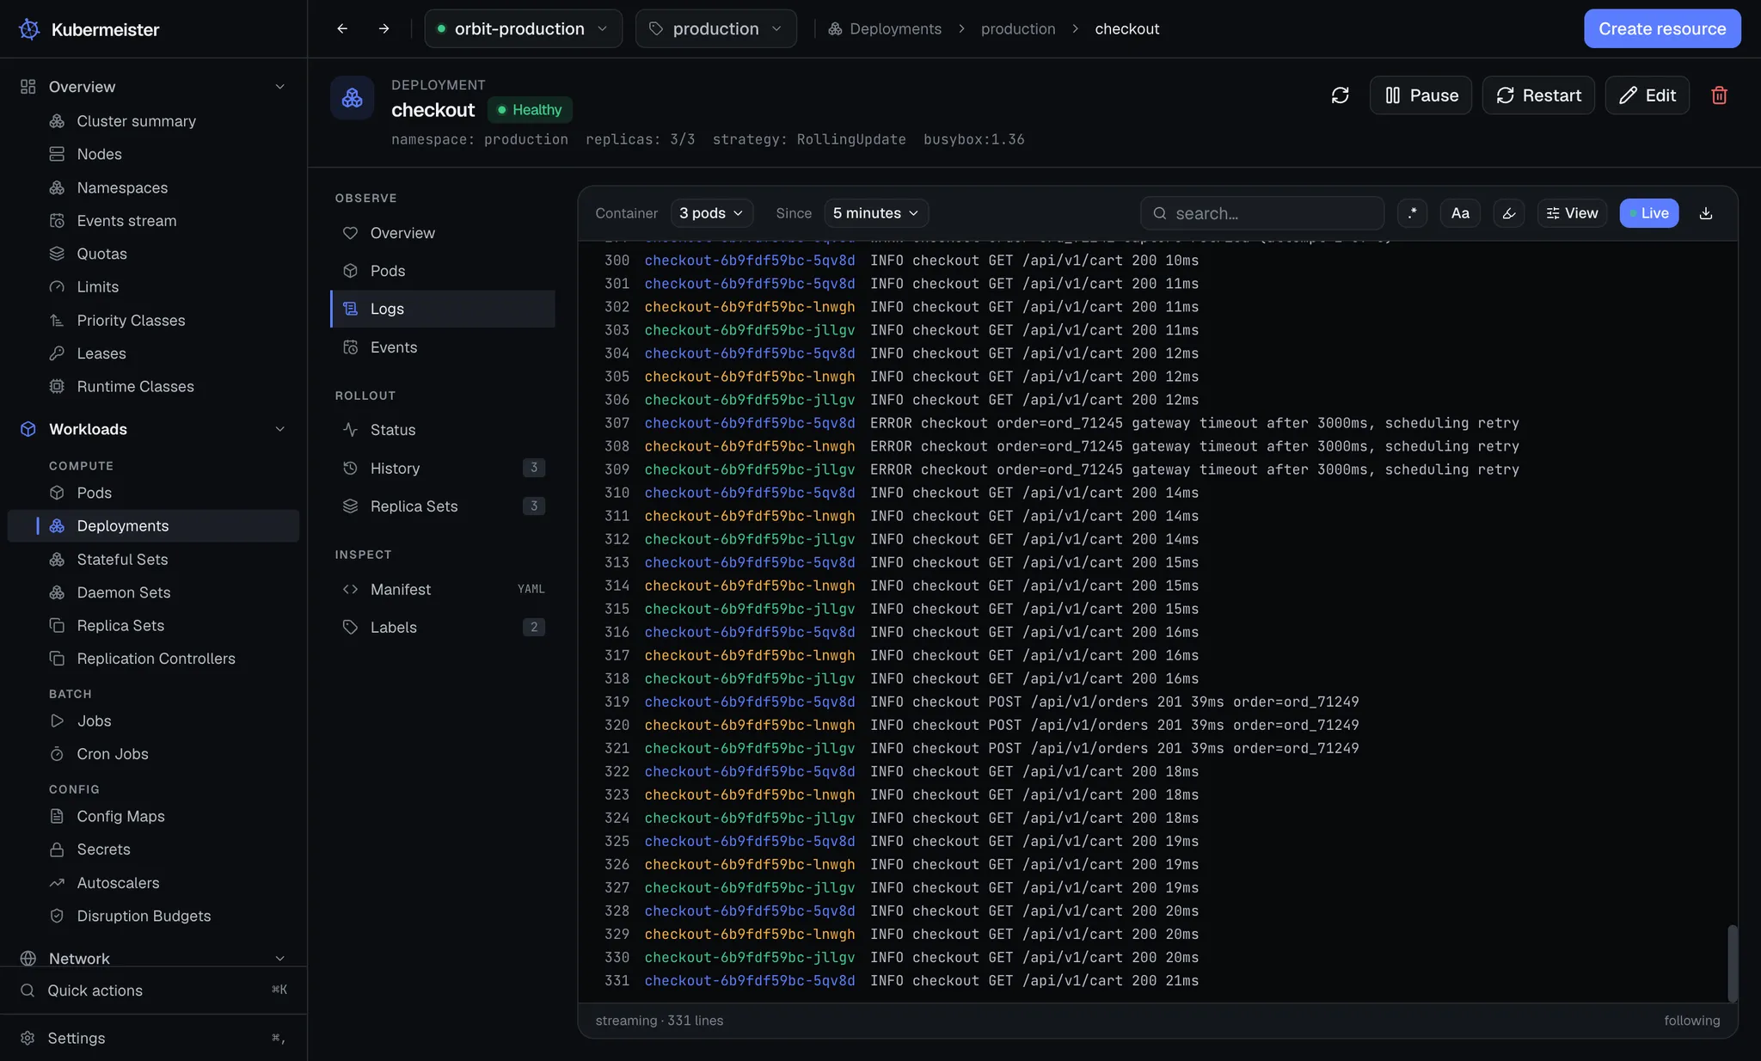Open the Since 5 minutes dropdown
The width and height of the screenshot is (1761, 1061).
click(875, 213)
